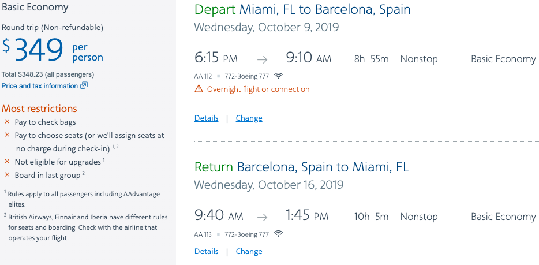Click the red X beside Board in last group
The width and height of the screenshot is (539, 265).
point(7,175)
